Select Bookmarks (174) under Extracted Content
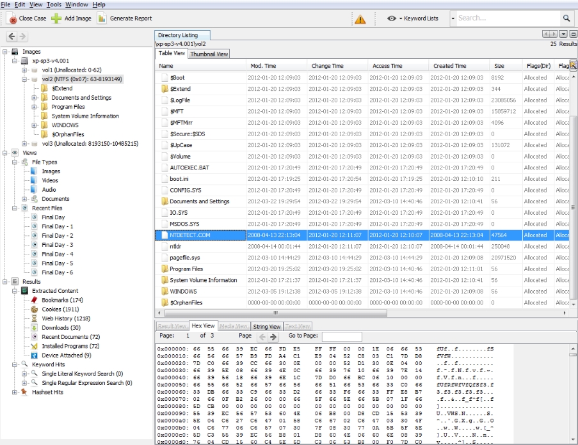The width and height of the screenshot is (578, 445). pos(62,300)
